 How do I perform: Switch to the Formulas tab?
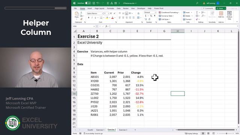110,8
